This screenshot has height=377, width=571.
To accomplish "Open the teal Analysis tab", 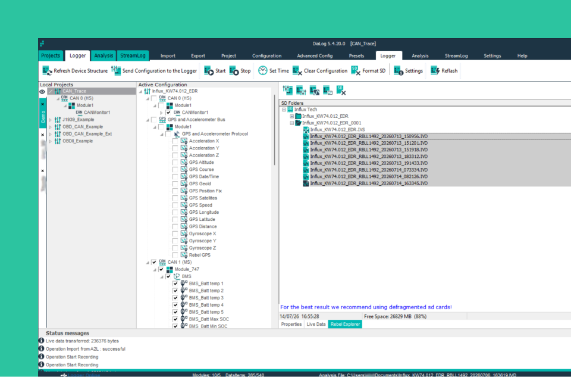I will 103,55.
